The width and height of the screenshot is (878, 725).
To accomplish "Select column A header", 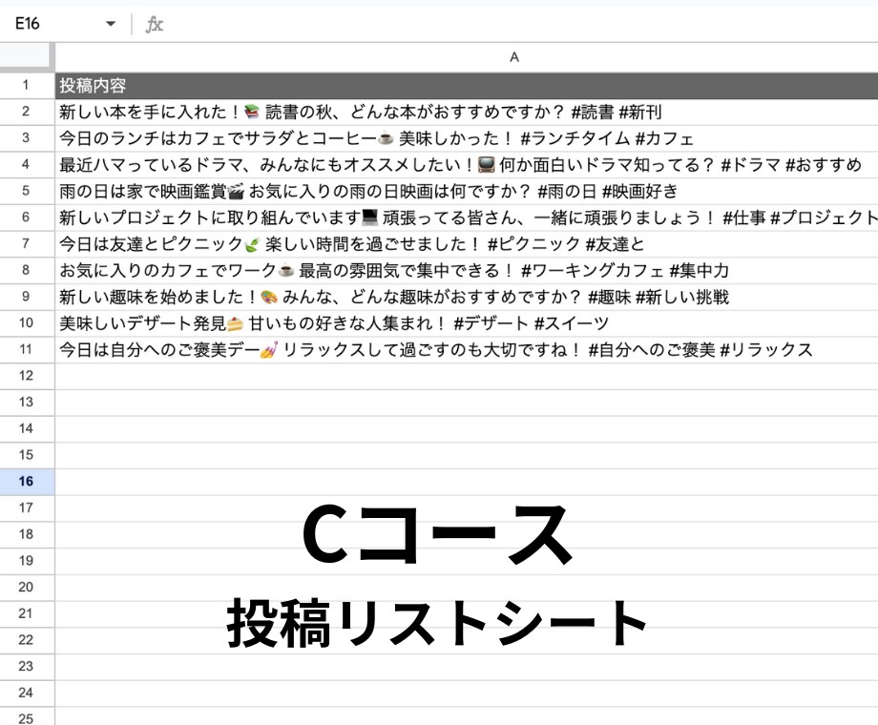I will pyautogui.click(x=467, y=57).
